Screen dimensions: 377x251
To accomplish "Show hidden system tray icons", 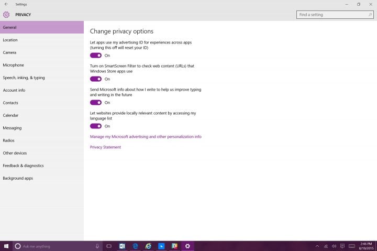I will (317, 246).
